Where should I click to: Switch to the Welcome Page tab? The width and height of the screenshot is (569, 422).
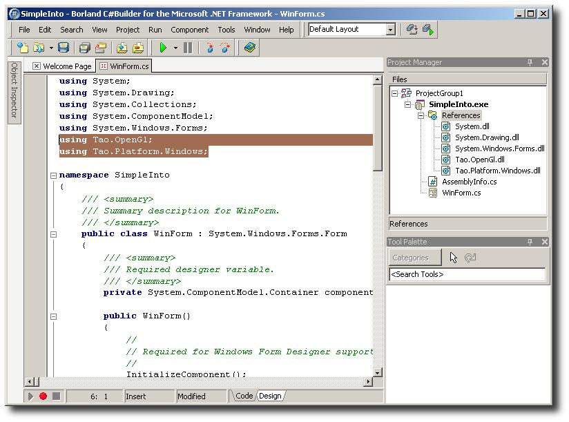coord(62,66)
